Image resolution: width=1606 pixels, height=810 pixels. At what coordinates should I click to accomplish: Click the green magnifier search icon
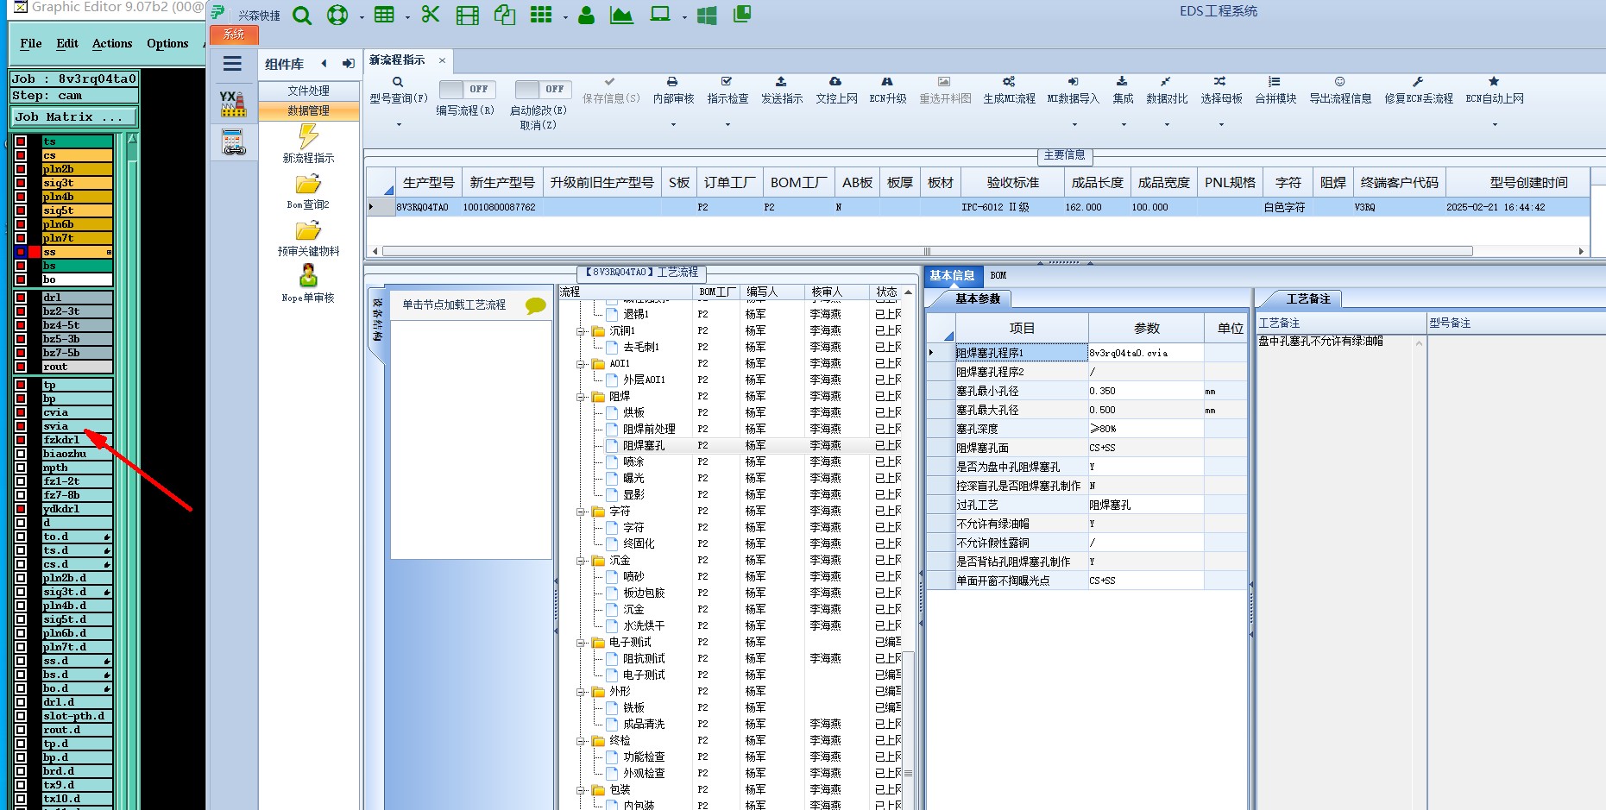[x=301, y=16]
